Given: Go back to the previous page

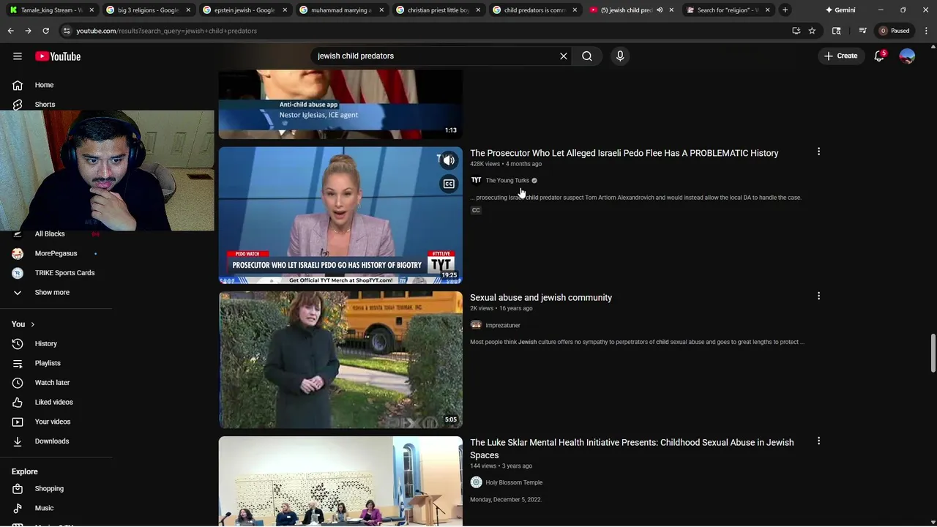Looking at the screenshot, I should coord(10,31).
